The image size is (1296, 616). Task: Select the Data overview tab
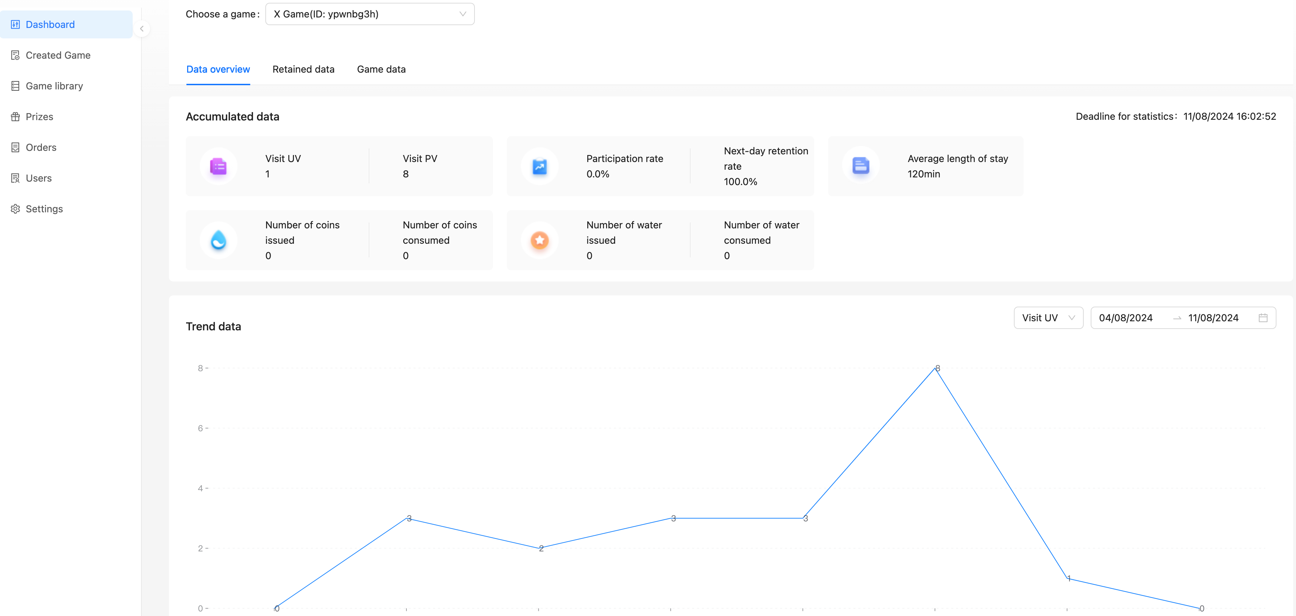218,69
